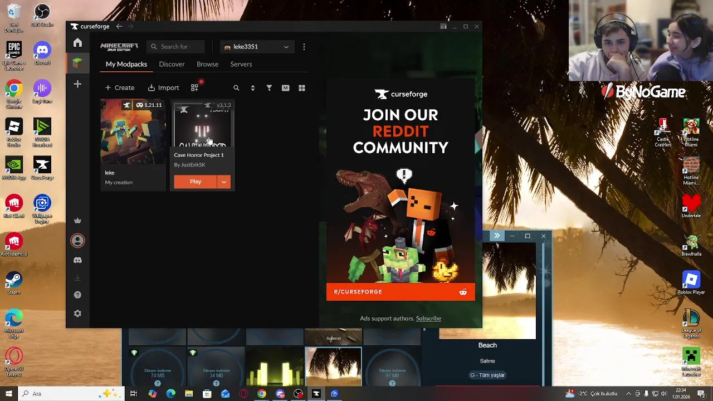Open Castle Crashers desktop shortcut

pyautogui.click(x=663, y=133)
